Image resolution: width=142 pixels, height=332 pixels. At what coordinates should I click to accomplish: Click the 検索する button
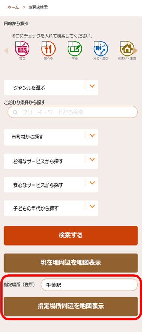71,235
